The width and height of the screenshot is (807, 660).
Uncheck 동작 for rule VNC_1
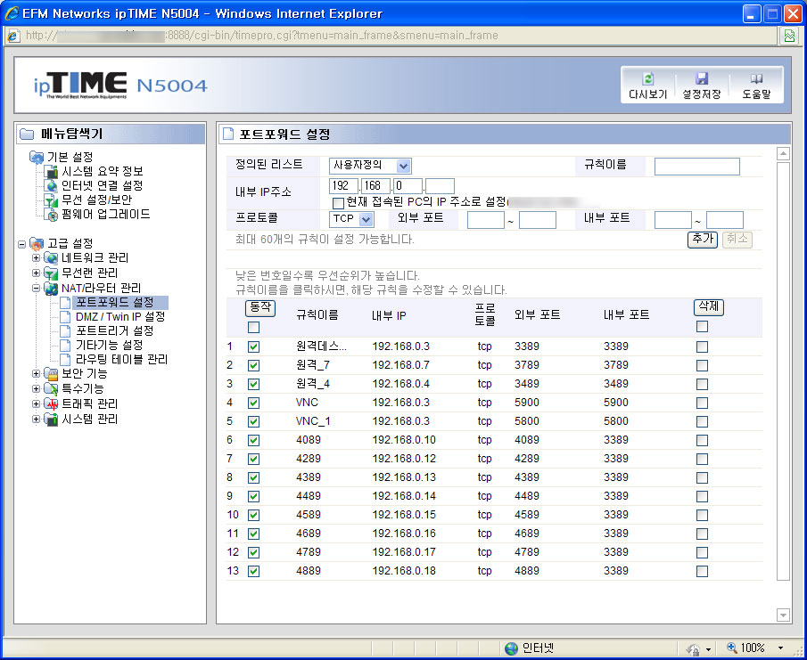tap(253, 421)
